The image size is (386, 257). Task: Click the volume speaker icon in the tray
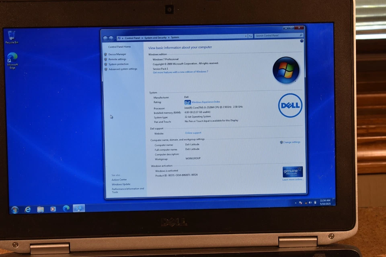click(310, 203)
